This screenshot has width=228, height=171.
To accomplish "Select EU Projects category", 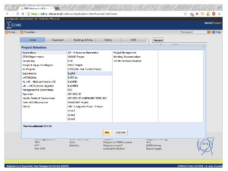I will tap(44, 69).
